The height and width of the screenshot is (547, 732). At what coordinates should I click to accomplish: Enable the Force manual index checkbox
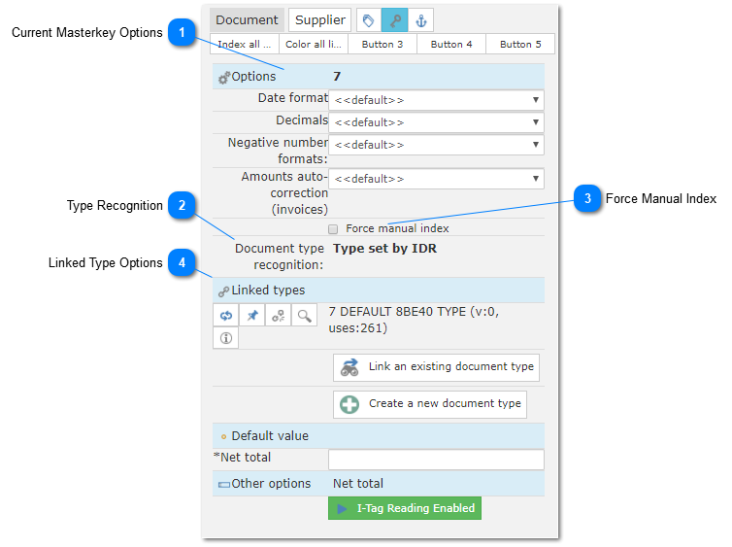point(333,229)
